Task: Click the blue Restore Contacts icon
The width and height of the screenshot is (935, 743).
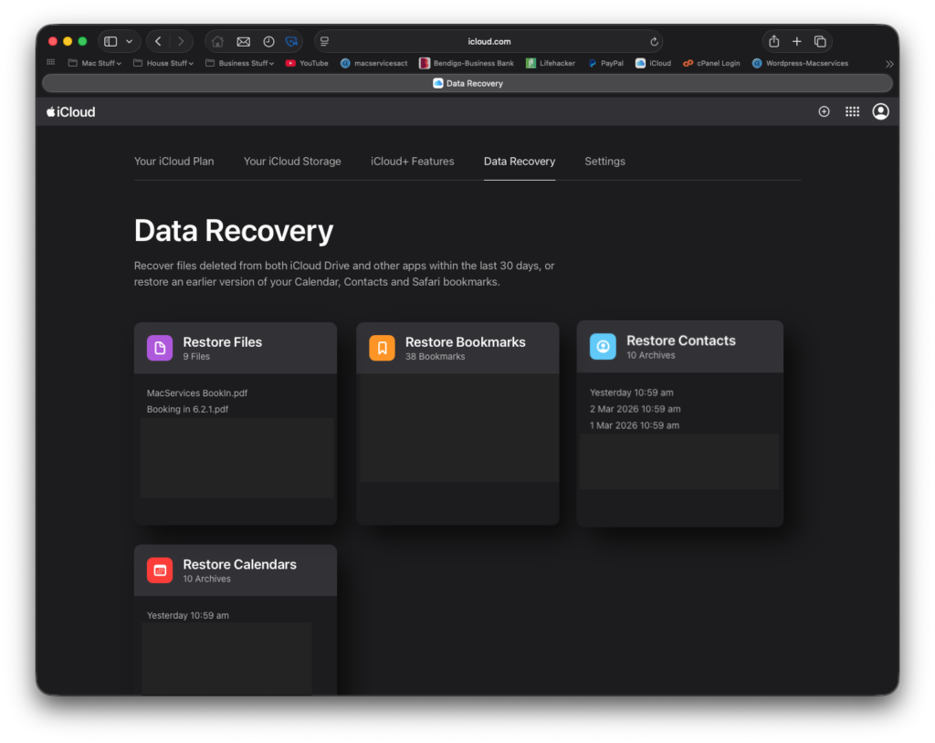Action: point(603,347)
